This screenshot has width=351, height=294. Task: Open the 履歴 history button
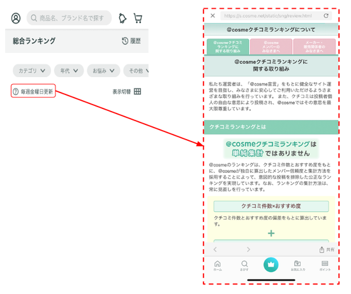[131, 41]
